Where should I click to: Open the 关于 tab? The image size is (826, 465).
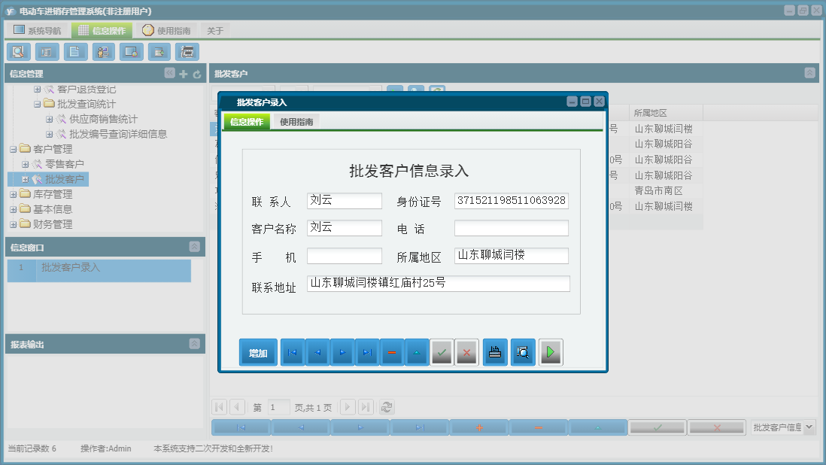[215, 31]
